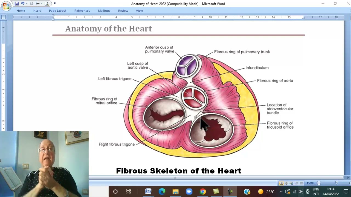Image resolution: width=351 pixels, height=197 pixels.
Task: Open the Review tab
Action: click(x=123, y=11)
